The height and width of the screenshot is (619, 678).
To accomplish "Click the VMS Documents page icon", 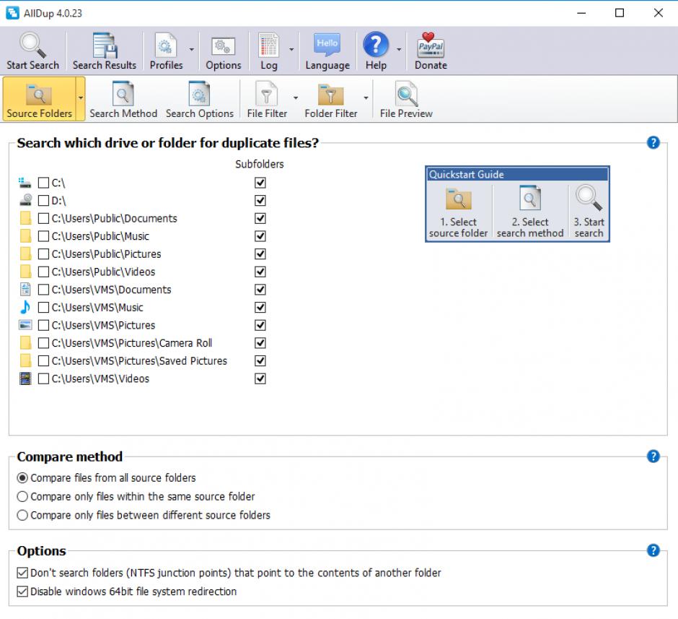I will click(x=25, y=289).
